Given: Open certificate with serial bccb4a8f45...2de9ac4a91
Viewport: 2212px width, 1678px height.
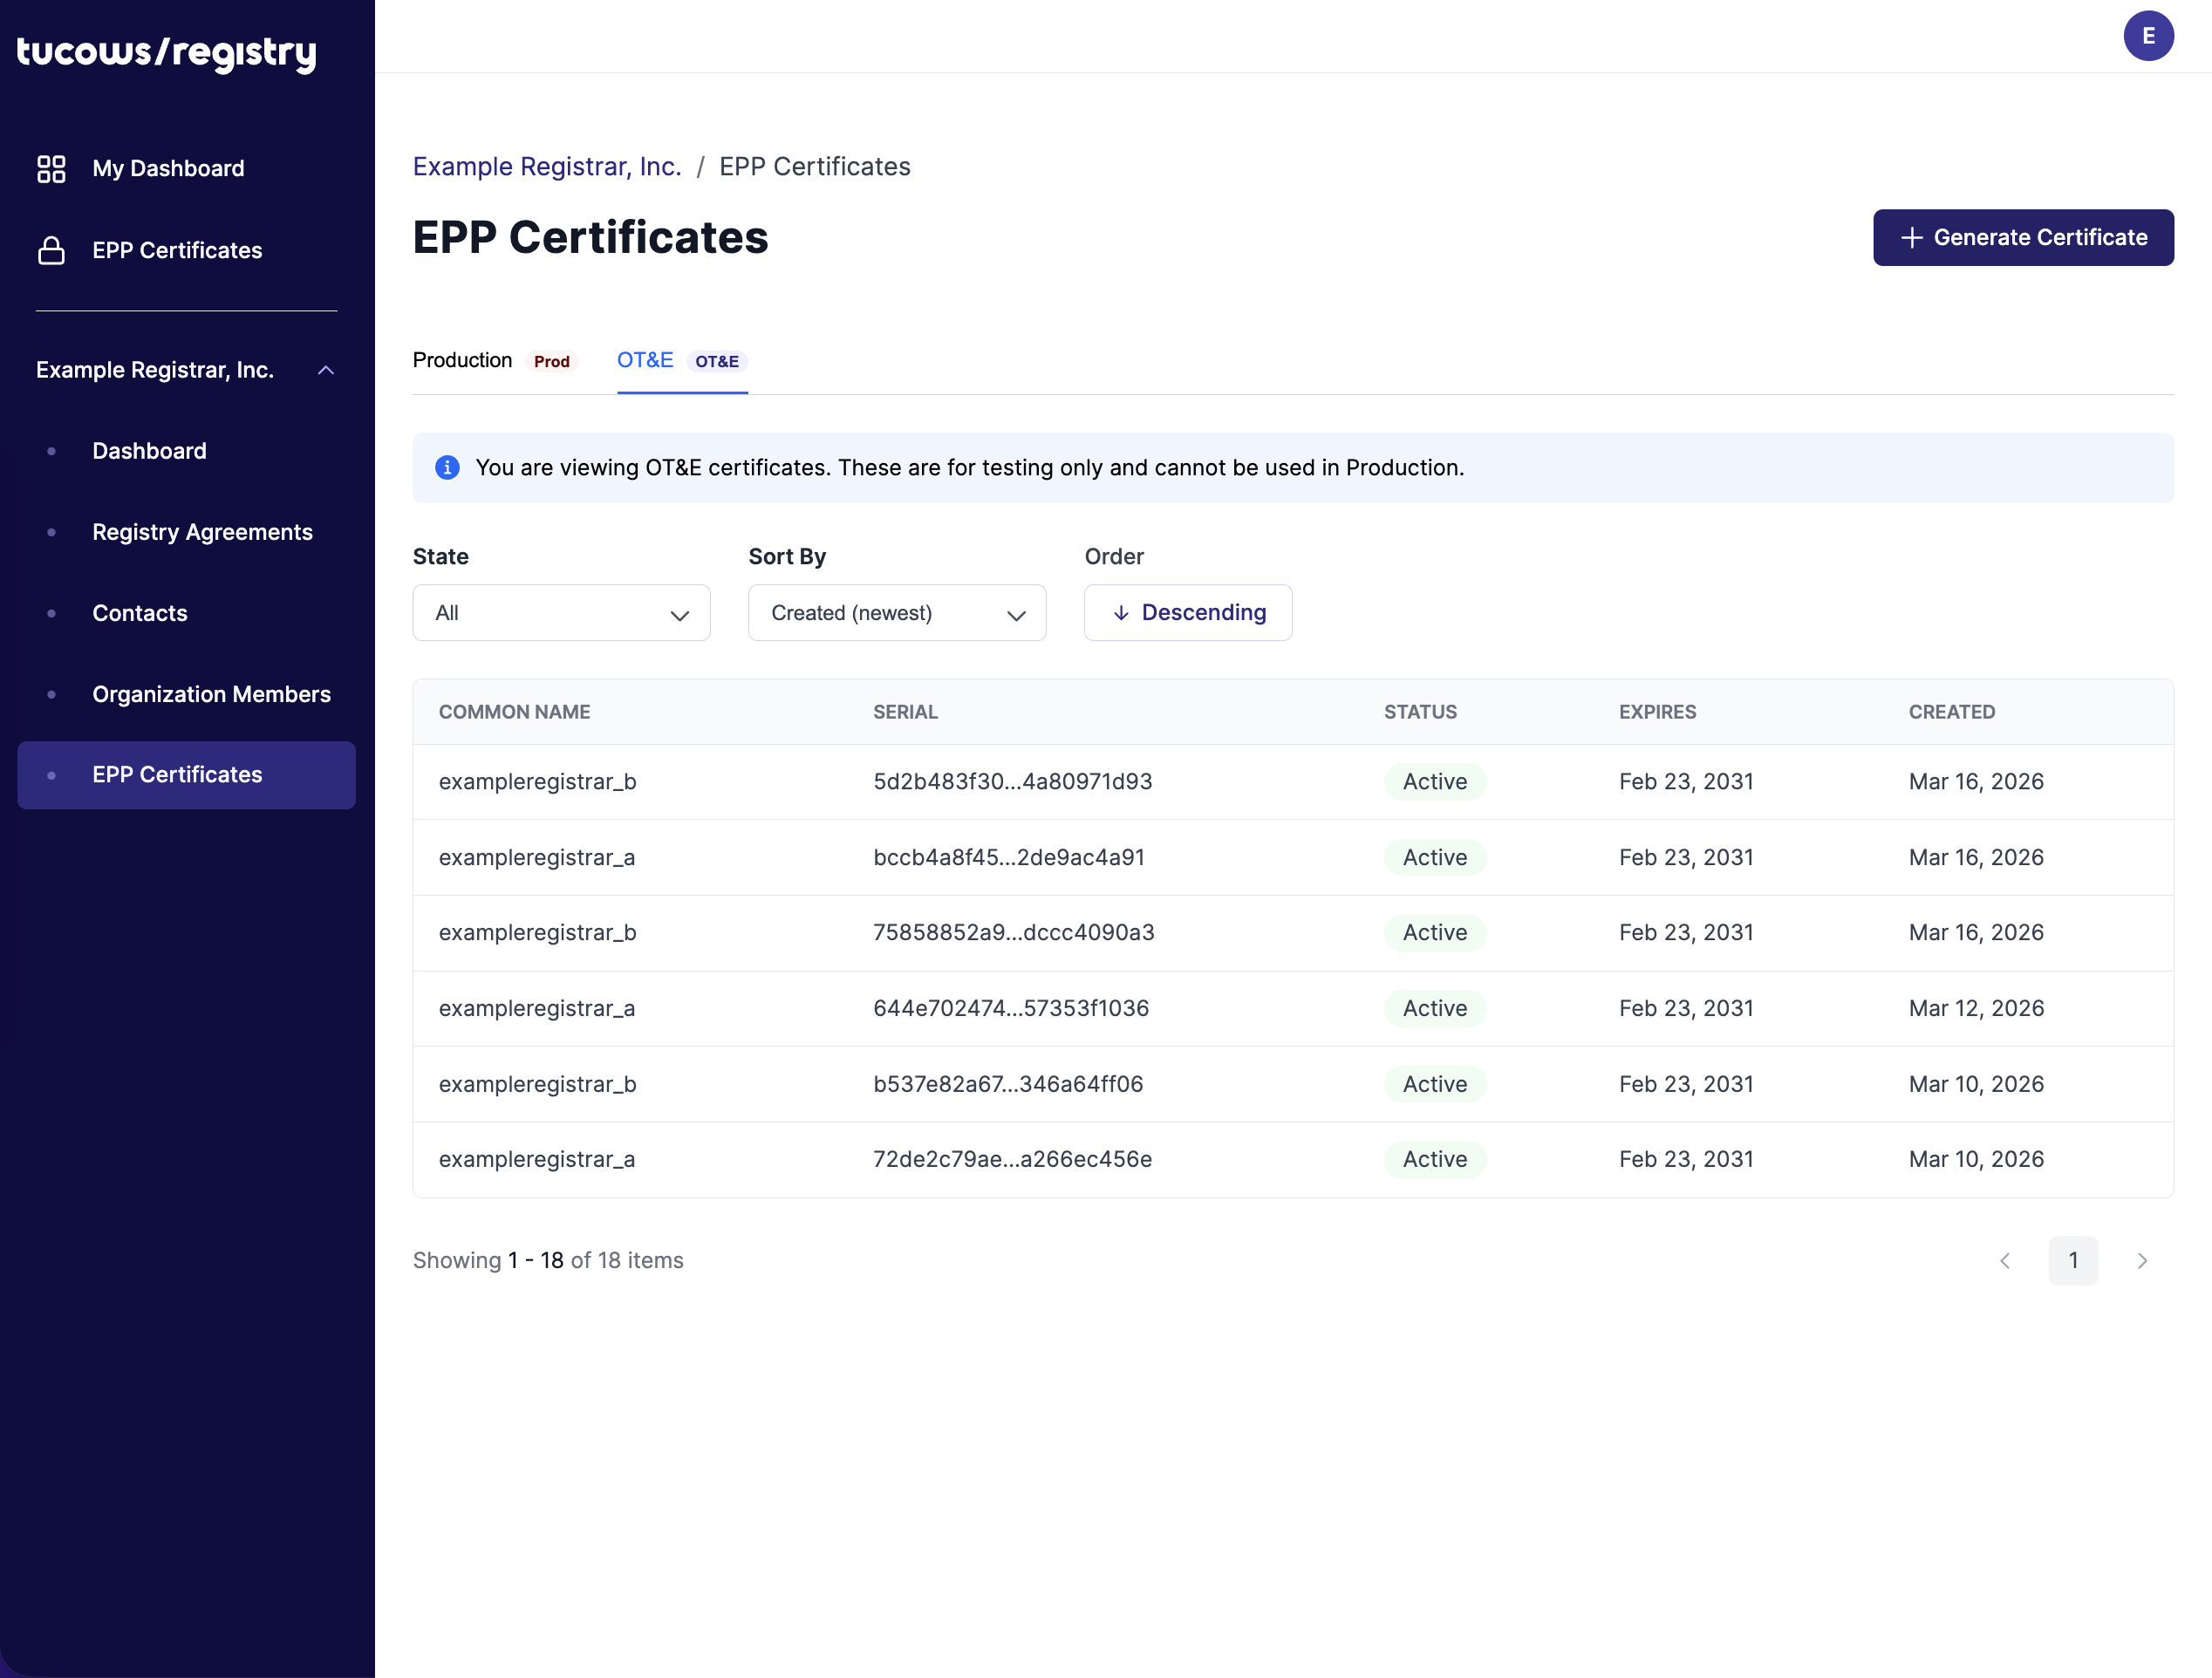Looking at the screenshot, I should pyautogui.click(x=1293, y=857).
